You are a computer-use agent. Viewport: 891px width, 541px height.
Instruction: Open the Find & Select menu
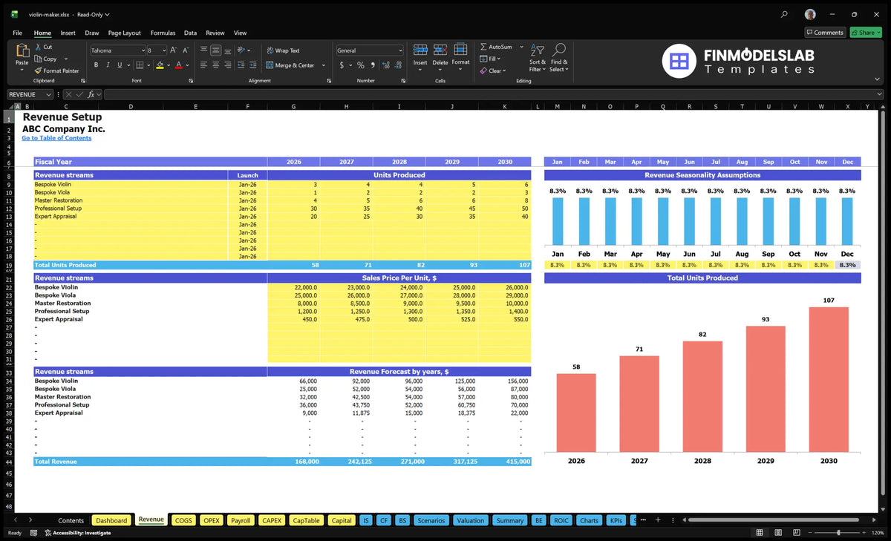(x=559, y=57)
